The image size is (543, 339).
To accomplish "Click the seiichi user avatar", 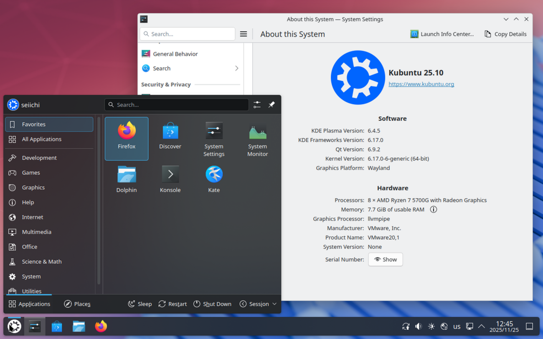I will pyautogui.click(x=13, y=105).
